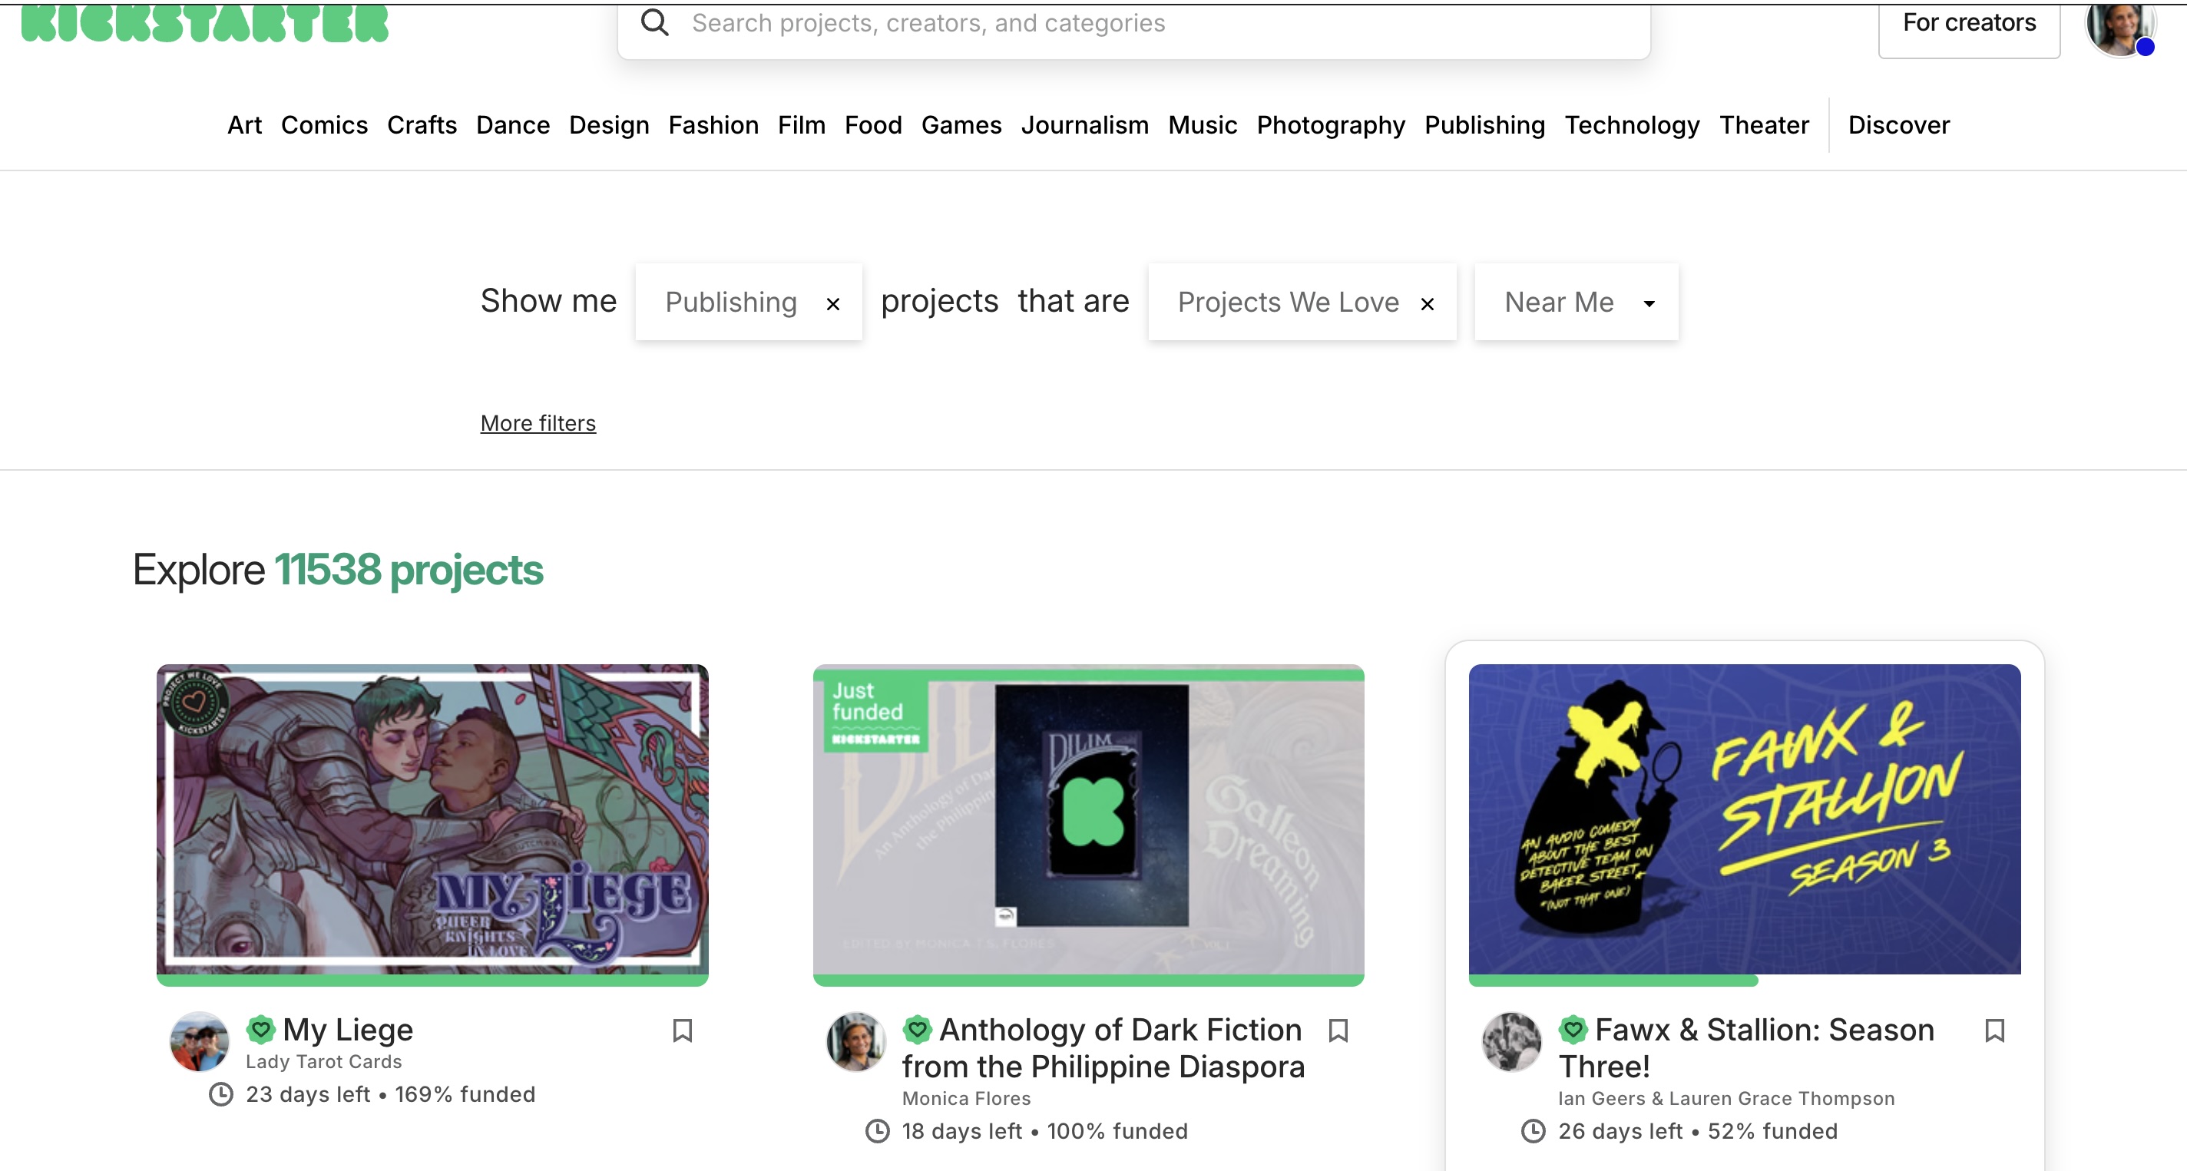Click clock icon next to 23 days left

(x=220, y=1094)
